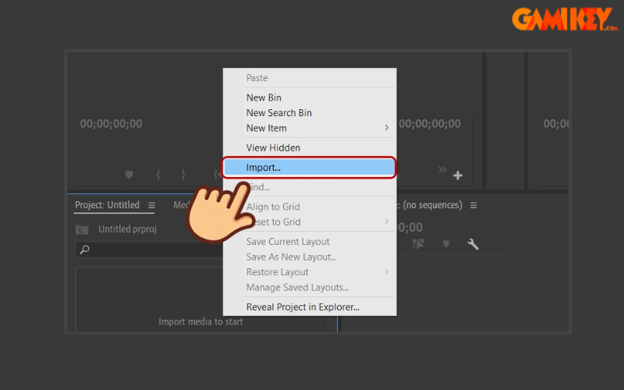Expand the Reset to Grid submenu arrow
This screenshot has height=390, width=624.
click(386, 222)
